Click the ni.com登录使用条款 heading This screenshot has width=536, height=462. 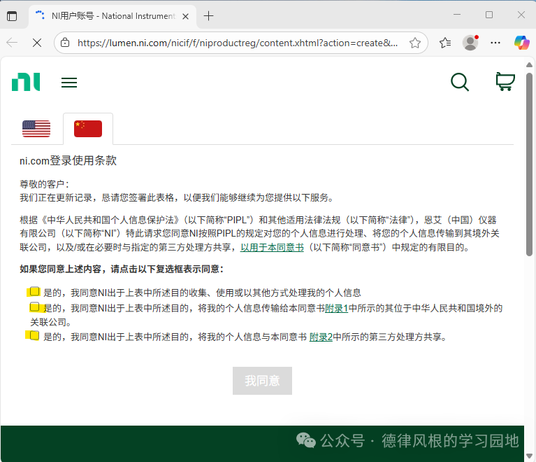(x=68, y=160)
